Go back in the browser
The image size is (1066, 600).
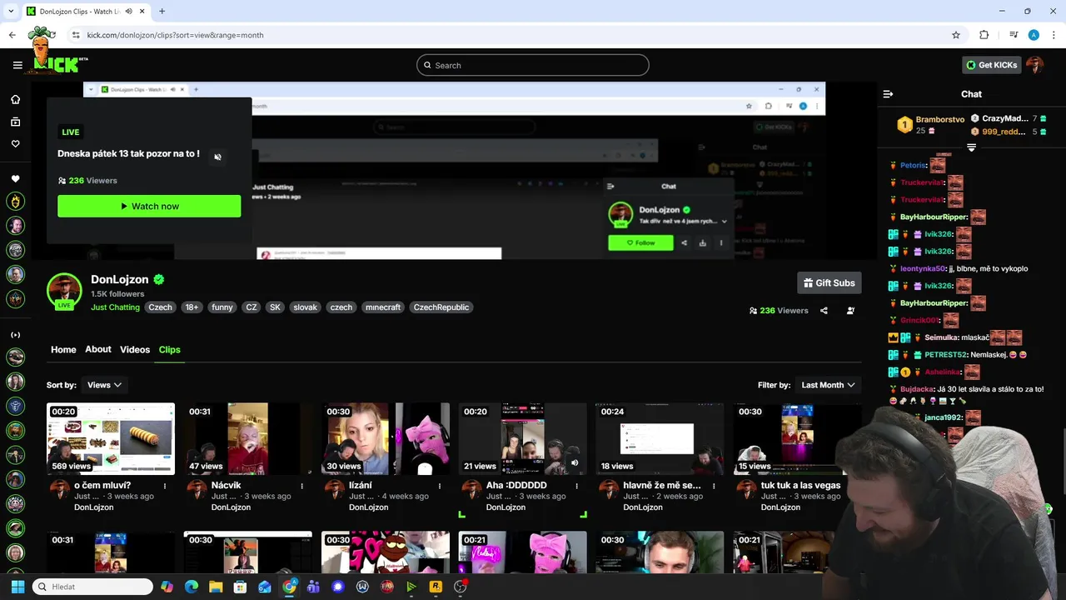(12, 35)
